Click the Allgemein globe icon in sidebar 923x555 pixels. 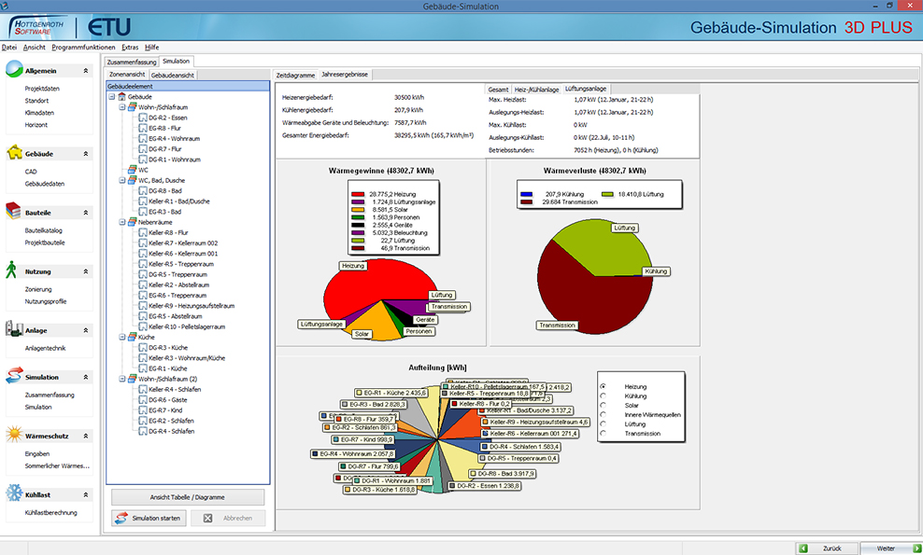coord(15,70)
